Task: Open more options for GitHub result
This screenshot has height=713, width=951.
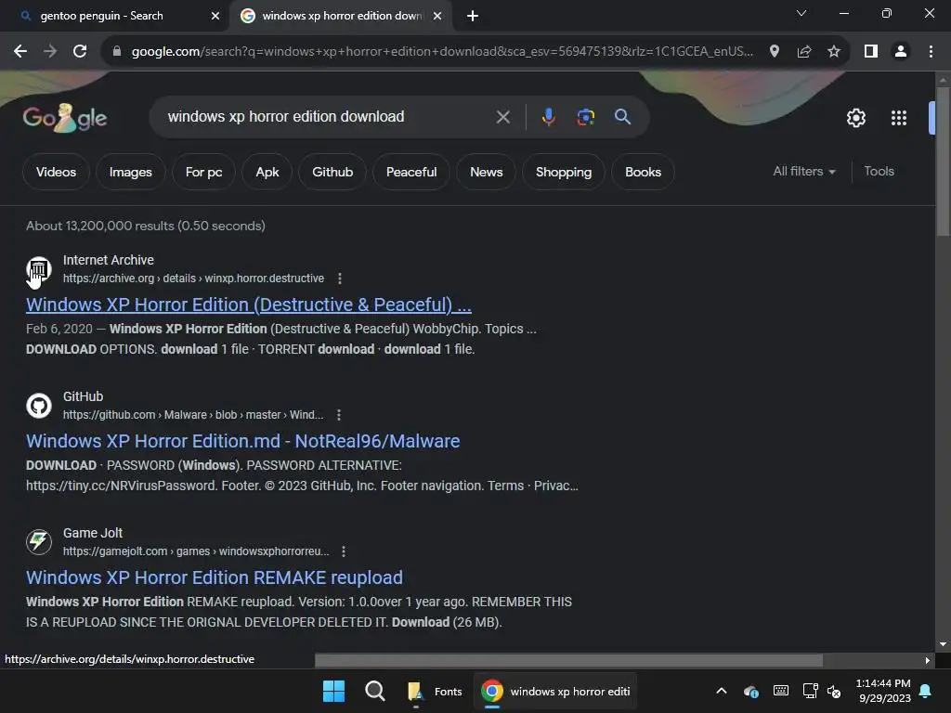Action: 339,415
